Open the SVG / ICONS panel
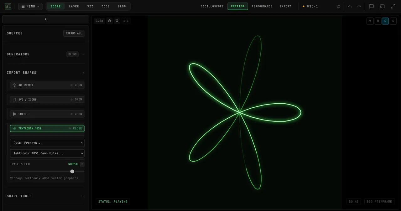This screenshot has height=211, width=401. click(x=47, y=100)
